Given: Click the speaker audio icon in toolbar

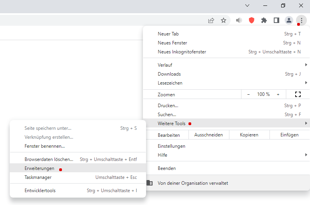Looking at the screenshot, I should [x=239, y=20].
